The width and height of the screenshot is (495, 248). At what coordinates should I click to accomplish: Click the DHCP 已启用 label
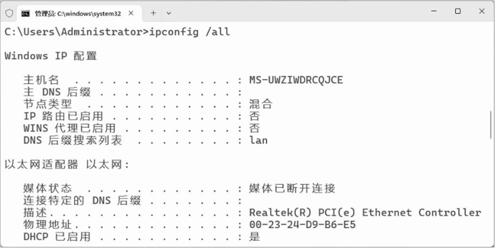pyautogui.click(x=56, y=237)
